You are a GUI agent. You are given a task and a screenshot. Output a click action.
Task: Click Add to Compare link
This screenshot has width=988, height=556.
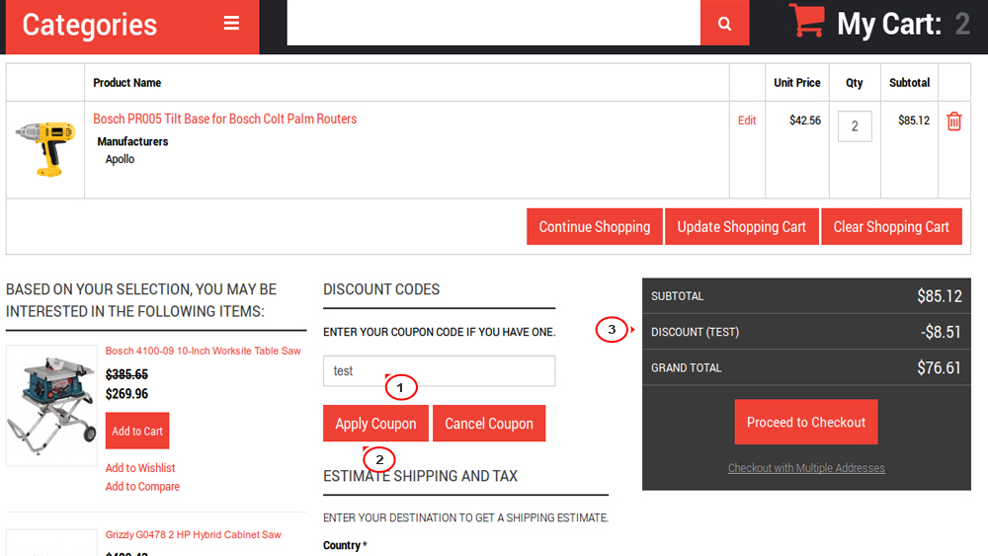(142, 486)
